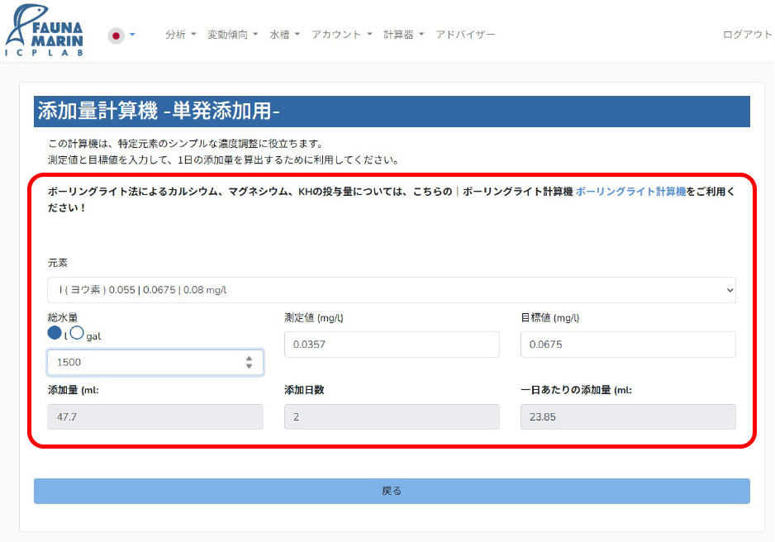Open the 変動傾向 menu
The image size is (775, 542).
point(232,35)
